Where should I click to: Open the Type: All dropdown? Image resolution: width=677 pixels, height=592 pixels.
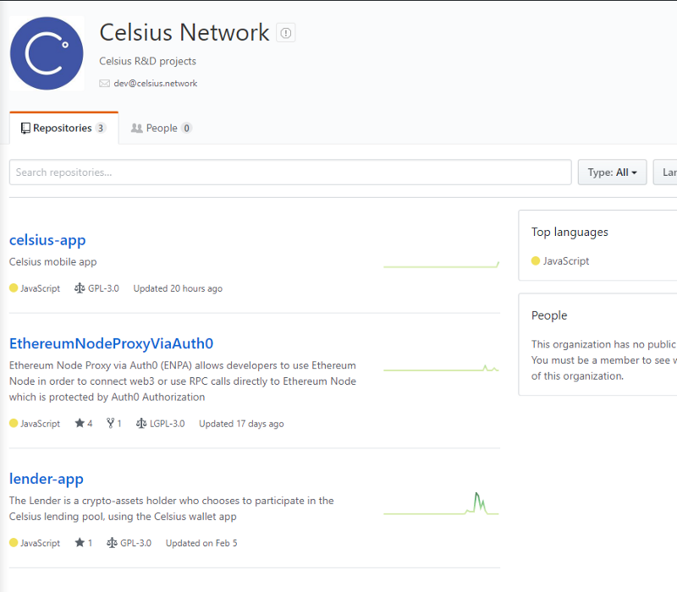tap(612, 173)
